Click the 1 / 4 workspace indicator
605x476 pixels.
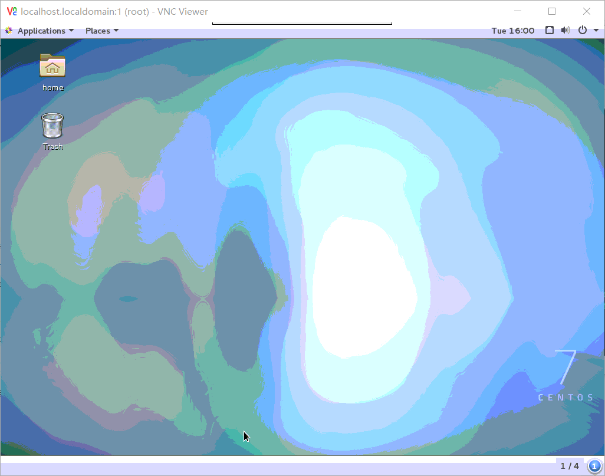[x=570, y=466]
